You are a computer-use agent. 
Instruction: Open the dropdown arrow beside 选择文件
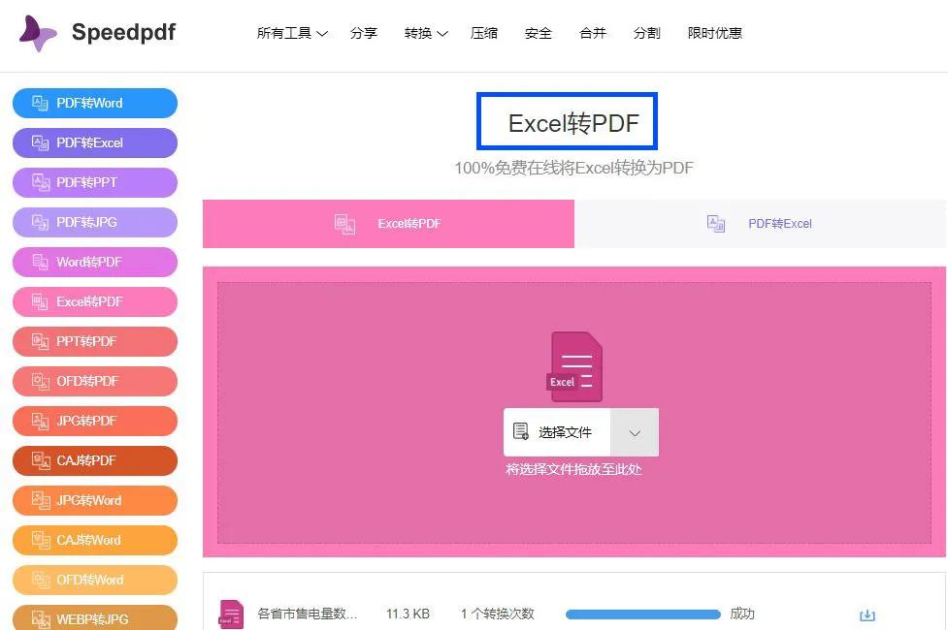pyautogui.click(x=635, y=432)
